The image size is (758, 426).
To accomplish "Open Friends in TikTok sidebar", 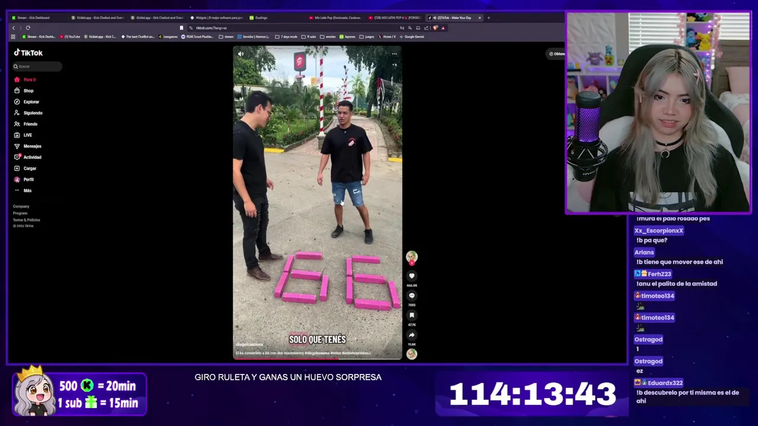I will pos(30,124).
